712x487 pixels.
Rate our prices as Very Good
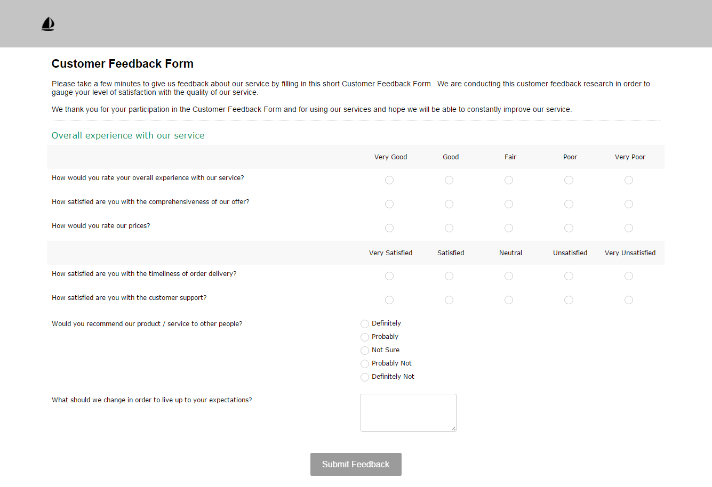(x=389, y=228)
